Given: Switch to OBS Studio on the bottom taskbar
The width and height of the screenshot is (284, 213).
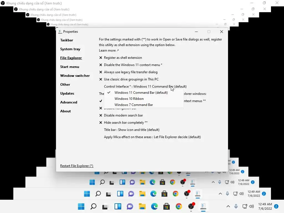Looking at the screenshot, I should point(191,206).
